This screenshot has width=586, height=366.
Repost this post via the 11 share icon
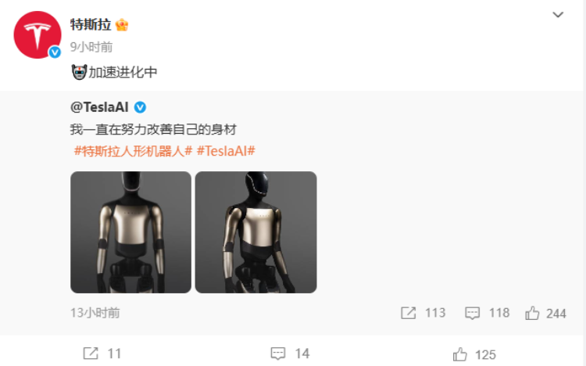pyautogui.click(x=91, y=353)
